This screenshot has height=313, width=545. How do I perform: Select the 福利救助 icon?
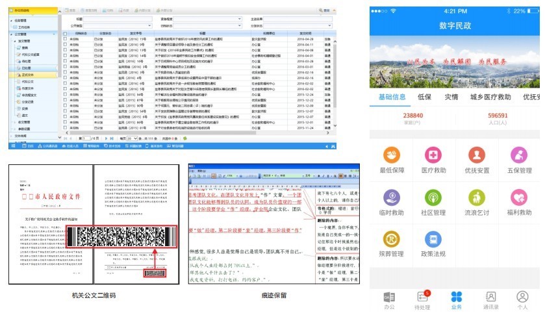point(519,197)
